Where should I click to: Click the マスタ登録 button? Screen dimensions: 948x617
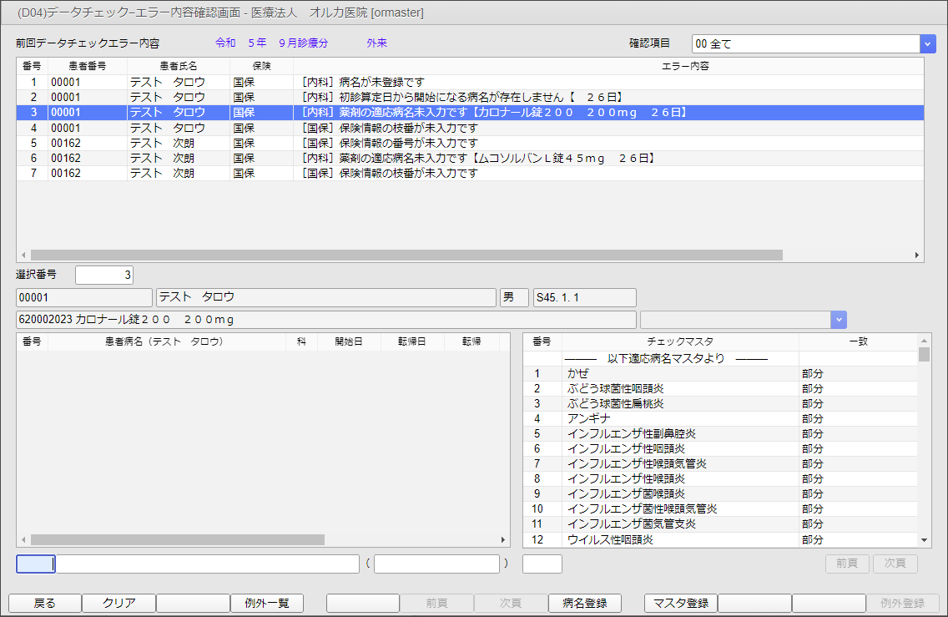pyautogui.click(x=680, y=604)
